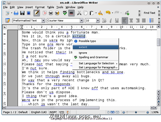Click the Find Text search field
The width and height of the screenshot is (161, 122).
pyautogui.click(x=149, y=13)
